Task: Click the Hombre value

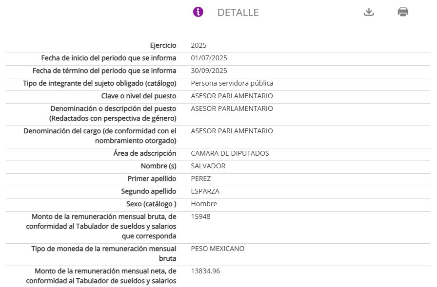Action: pos(204,204)
